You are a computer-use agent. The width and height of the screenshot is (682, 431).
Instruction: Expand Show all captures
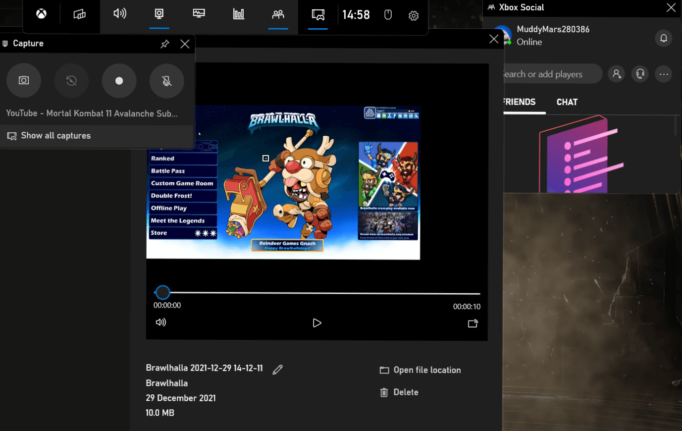(55, 135)
